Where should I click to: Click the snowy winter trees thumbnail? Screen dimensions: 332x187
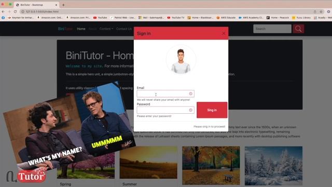tap(273, 166)
